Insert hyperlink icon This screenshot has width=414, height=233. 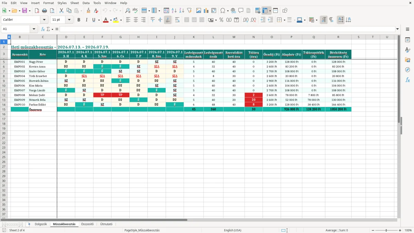(233, 11)
